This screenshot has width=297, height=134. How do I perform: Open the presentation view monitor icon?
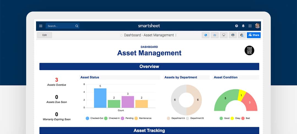224,35
